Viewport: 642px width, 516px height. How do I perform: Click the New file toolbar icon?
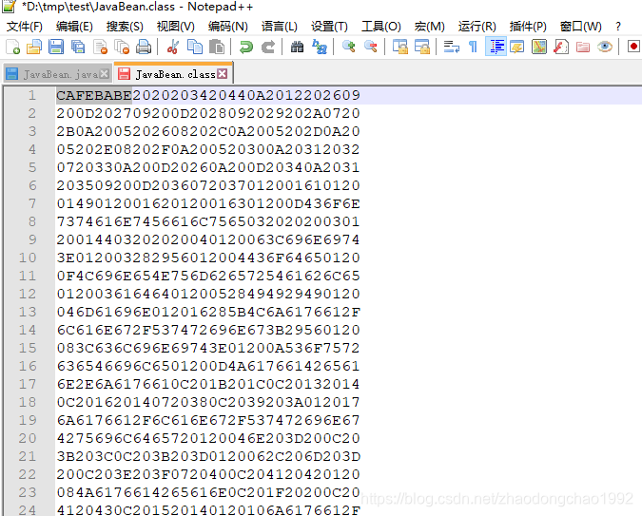point(12,47)
